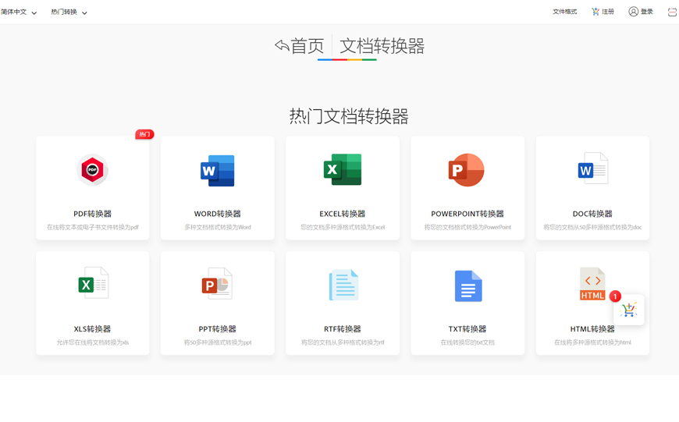Click the user avatar icon beside 登录

pos(633,12)
